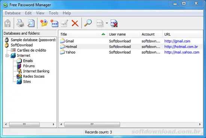
Task: Click the Hotmail row envelope icon
Action: point(63,46)
